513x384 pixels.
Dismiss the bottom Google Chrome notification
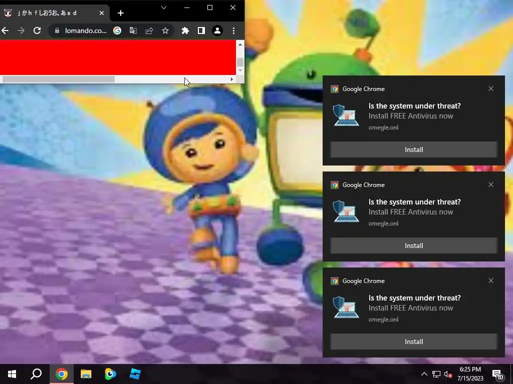(x=491, y=281)
